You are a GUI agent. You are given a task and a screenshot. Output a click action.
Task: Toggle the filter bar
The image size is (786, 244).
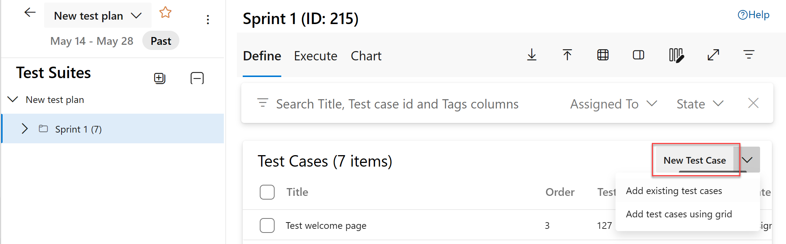coord(749,55)
